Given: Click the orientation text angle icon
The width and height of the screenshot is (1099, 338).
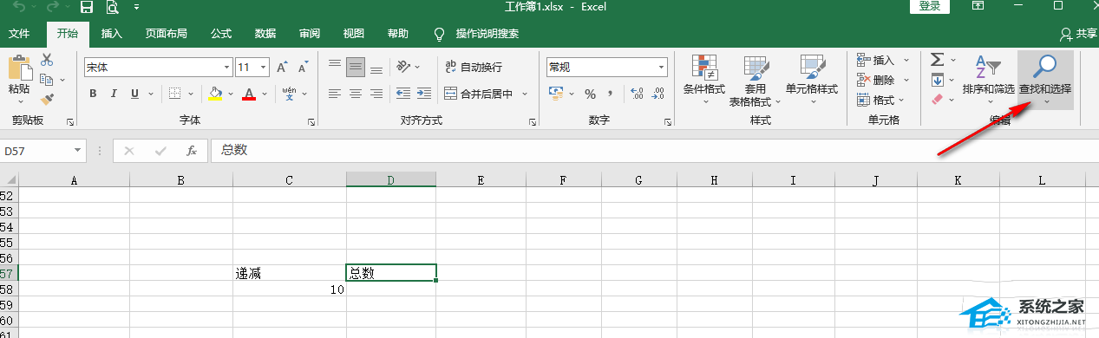Looking at the screenshot, I should click(402, 67).
